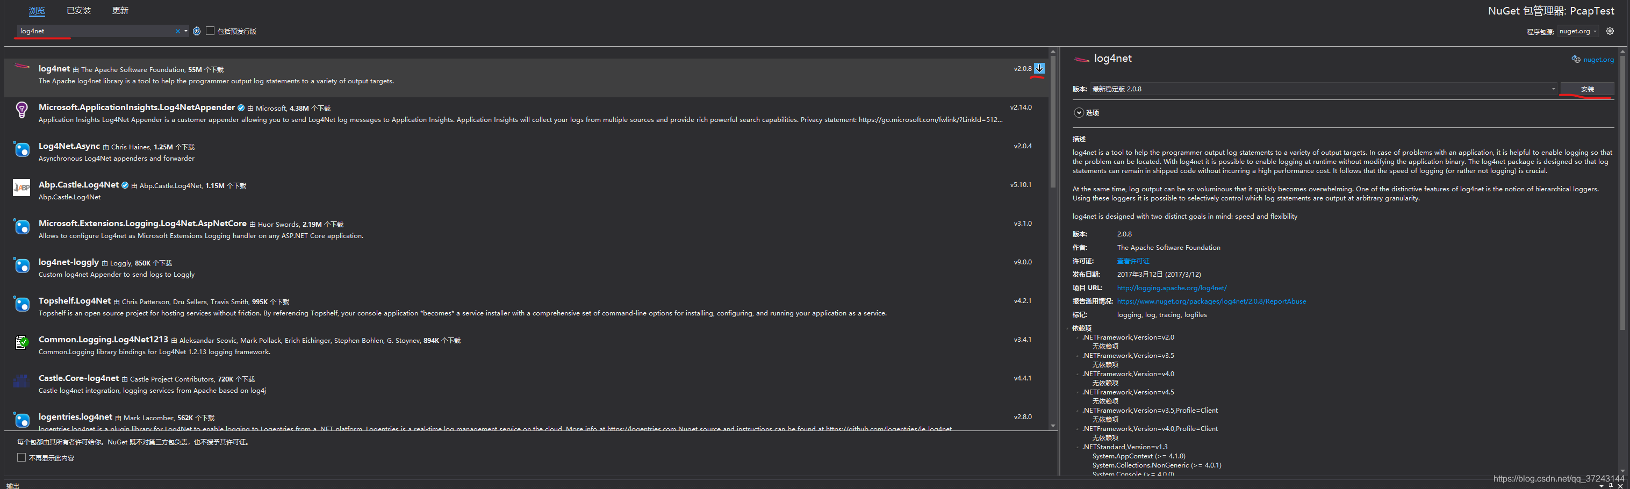This screenshot has width=1630, height=489.
Task: Collapse the .NETFramework,Version=v4.5 dependency node
Action: point(1078,393)
